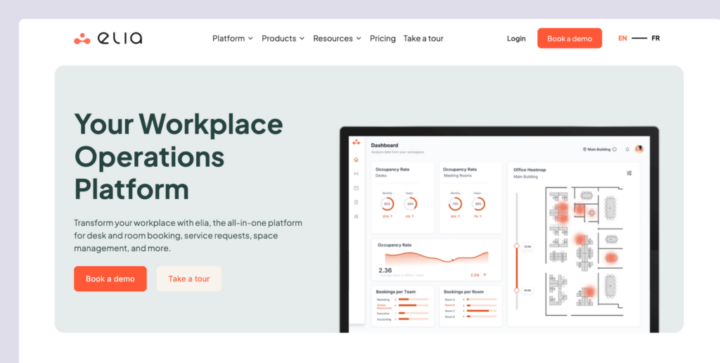Click Take a tour in navigation bar

[x=423, y=39]
